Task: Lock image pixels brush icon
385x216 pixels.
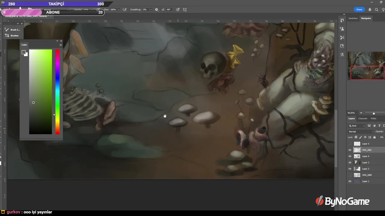Action: point(360,137)
